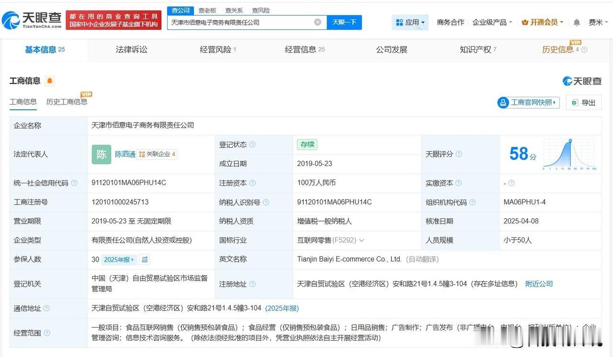
Task: Switch to the 查关系 search tab
Action: (x=234, y=10)
